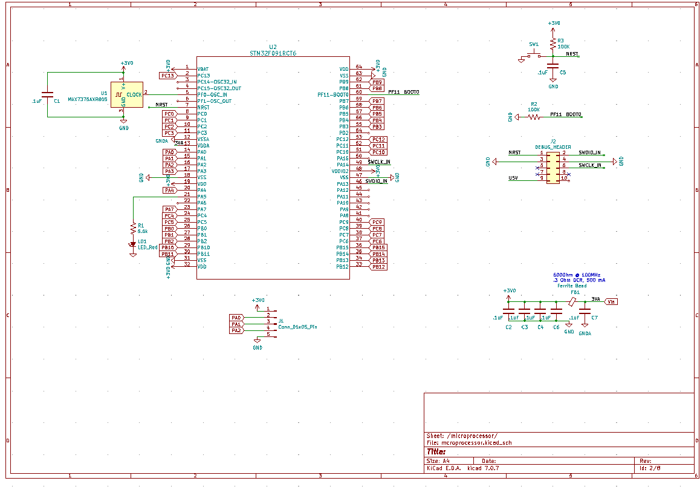
Task: Select the C2 decoupling capacitor symbol
Action: click(508, 311)
